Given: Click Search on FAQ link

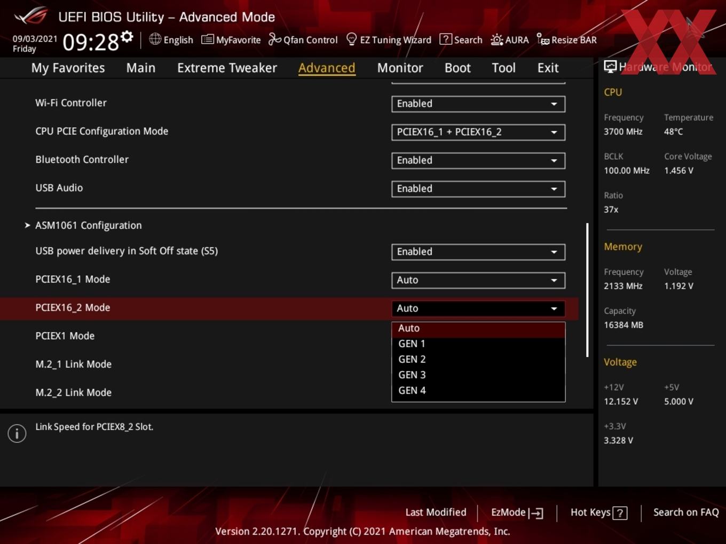Looking at the screenshot, I should [686, 513].
